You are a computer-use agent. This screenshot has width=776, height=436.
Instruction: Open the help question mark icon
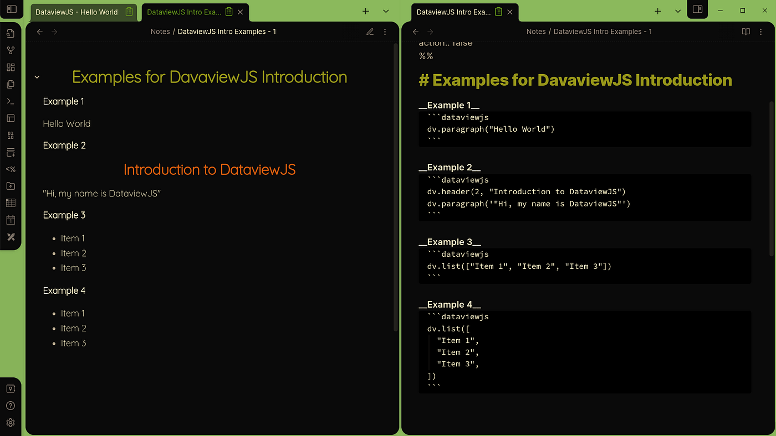[x=11, y=406]
